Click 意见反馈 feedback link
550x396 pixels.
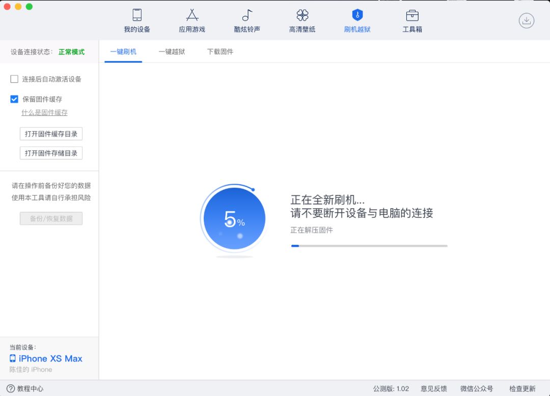(434, 389)
